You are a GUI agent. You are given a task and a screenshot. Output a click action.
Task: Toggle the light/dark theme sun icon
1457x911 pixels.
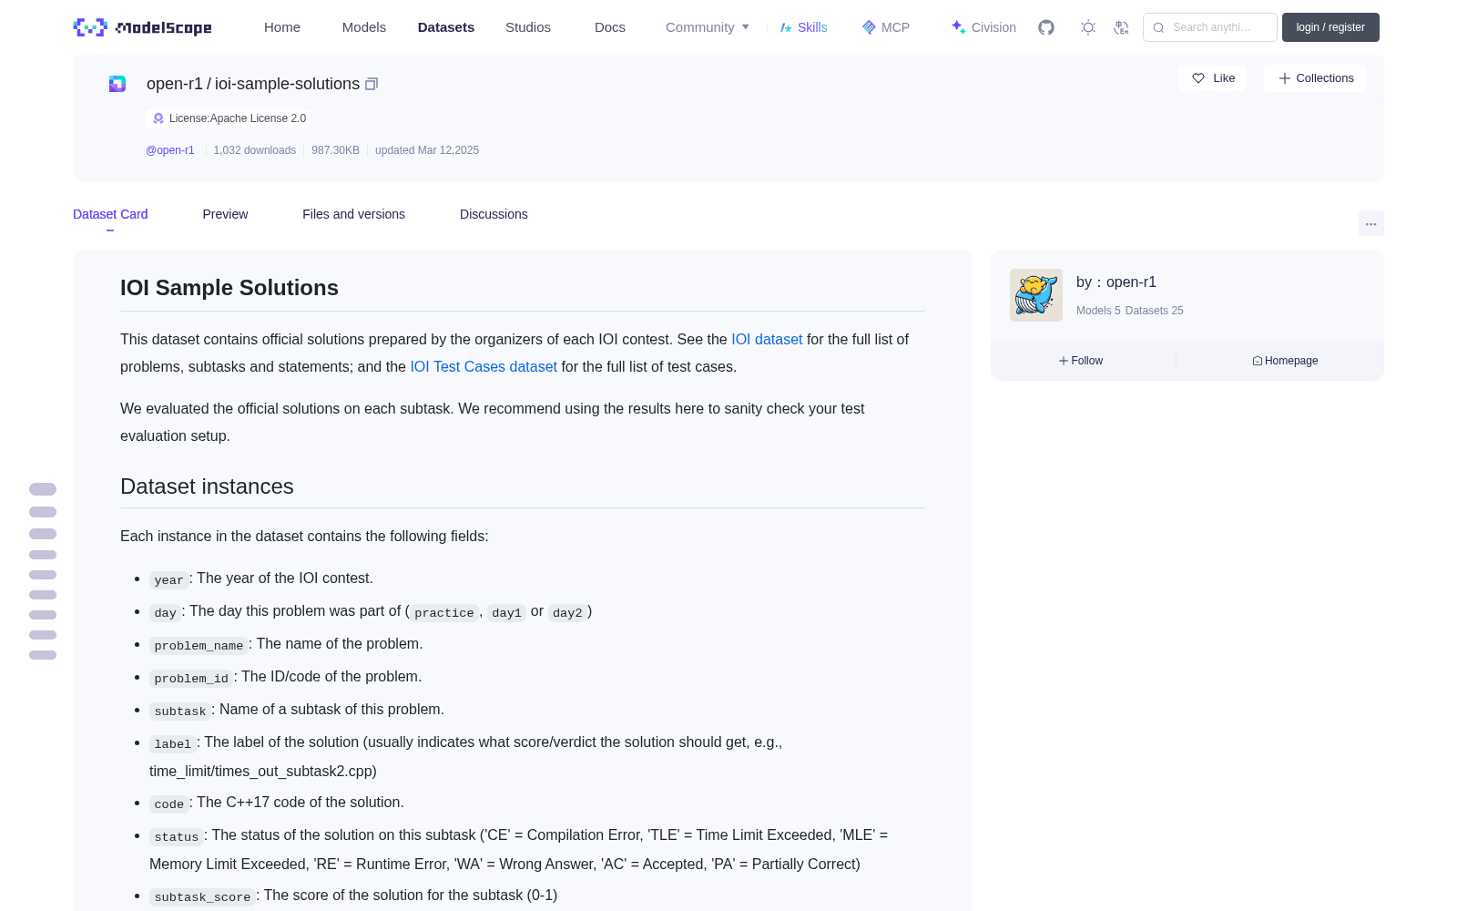tap(1088, 27)
